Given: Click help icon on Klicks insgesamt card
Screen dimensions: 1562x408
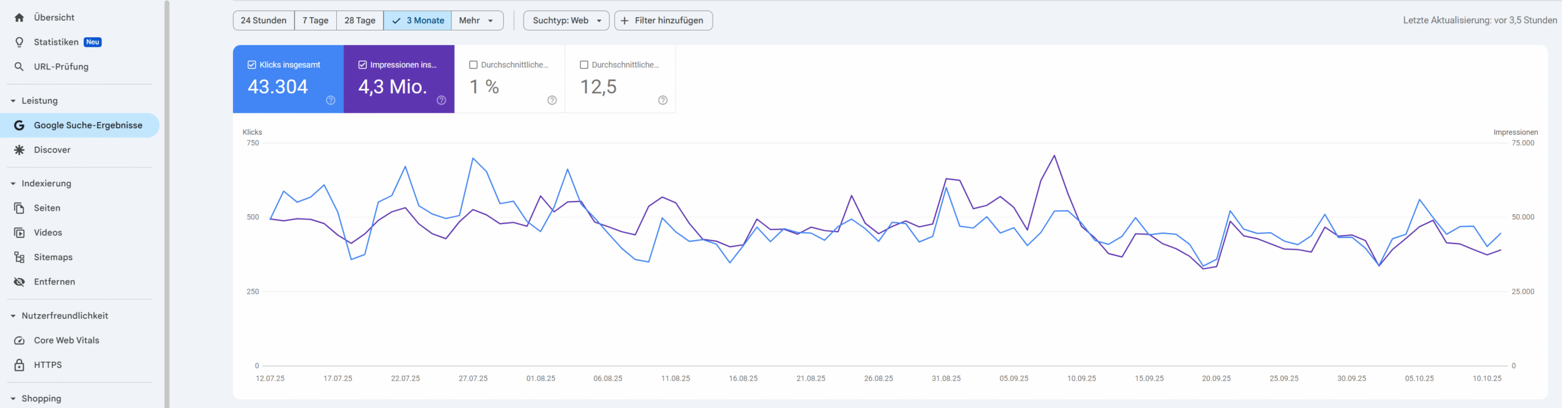Looking at the screenshot, I should click(x=330, y=100).
